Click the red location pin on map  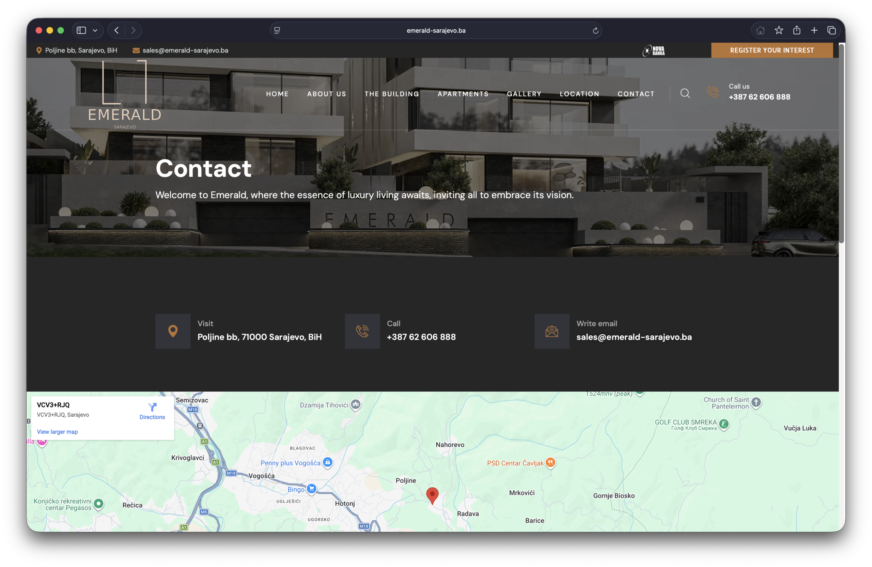[432, 494]
